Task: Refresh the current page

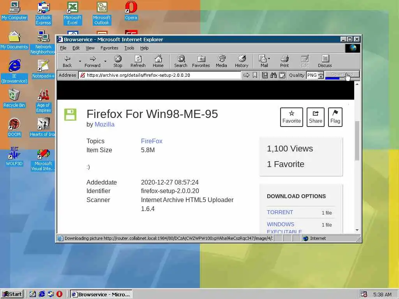Action: (138, 61)
